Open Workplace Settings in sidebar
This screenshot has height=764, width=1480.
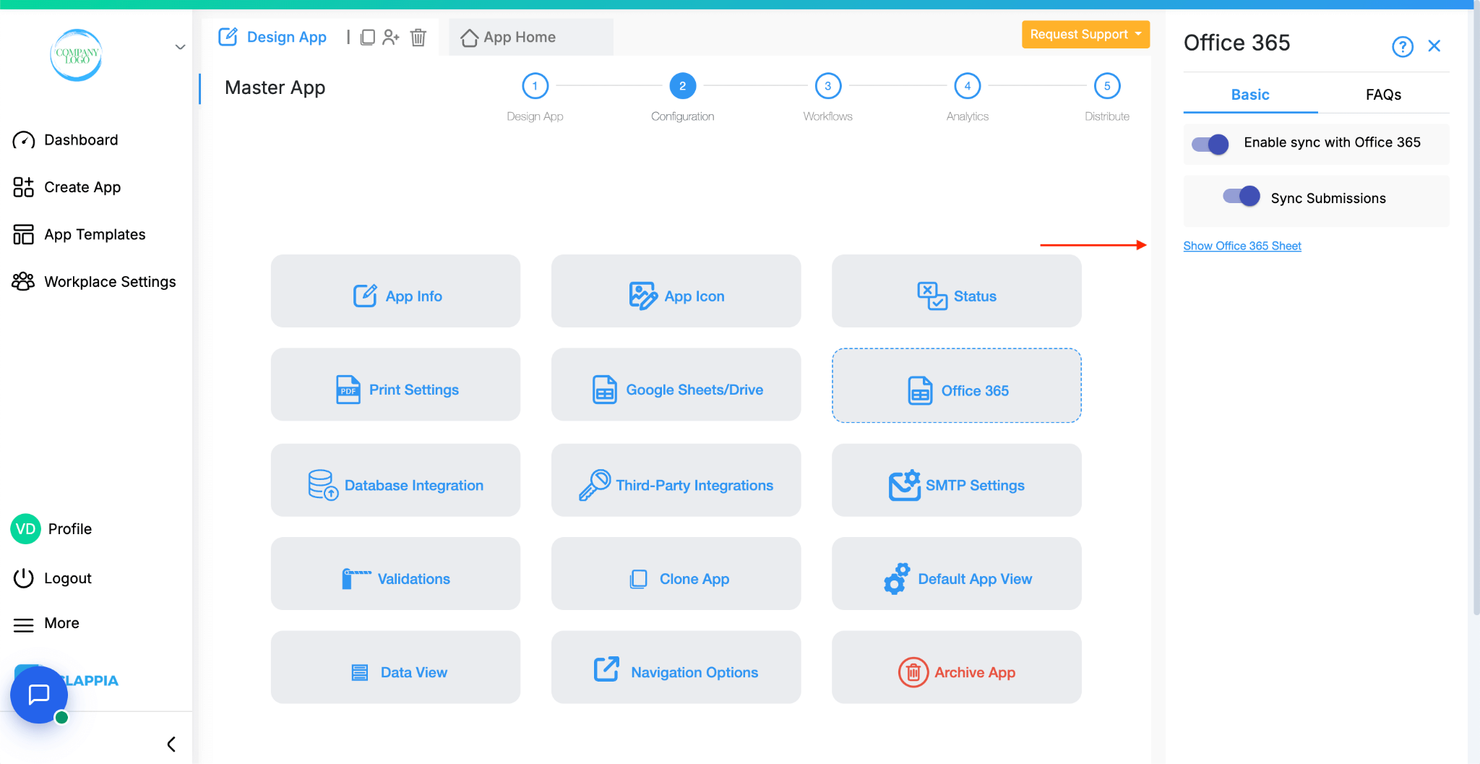point(94,282)
